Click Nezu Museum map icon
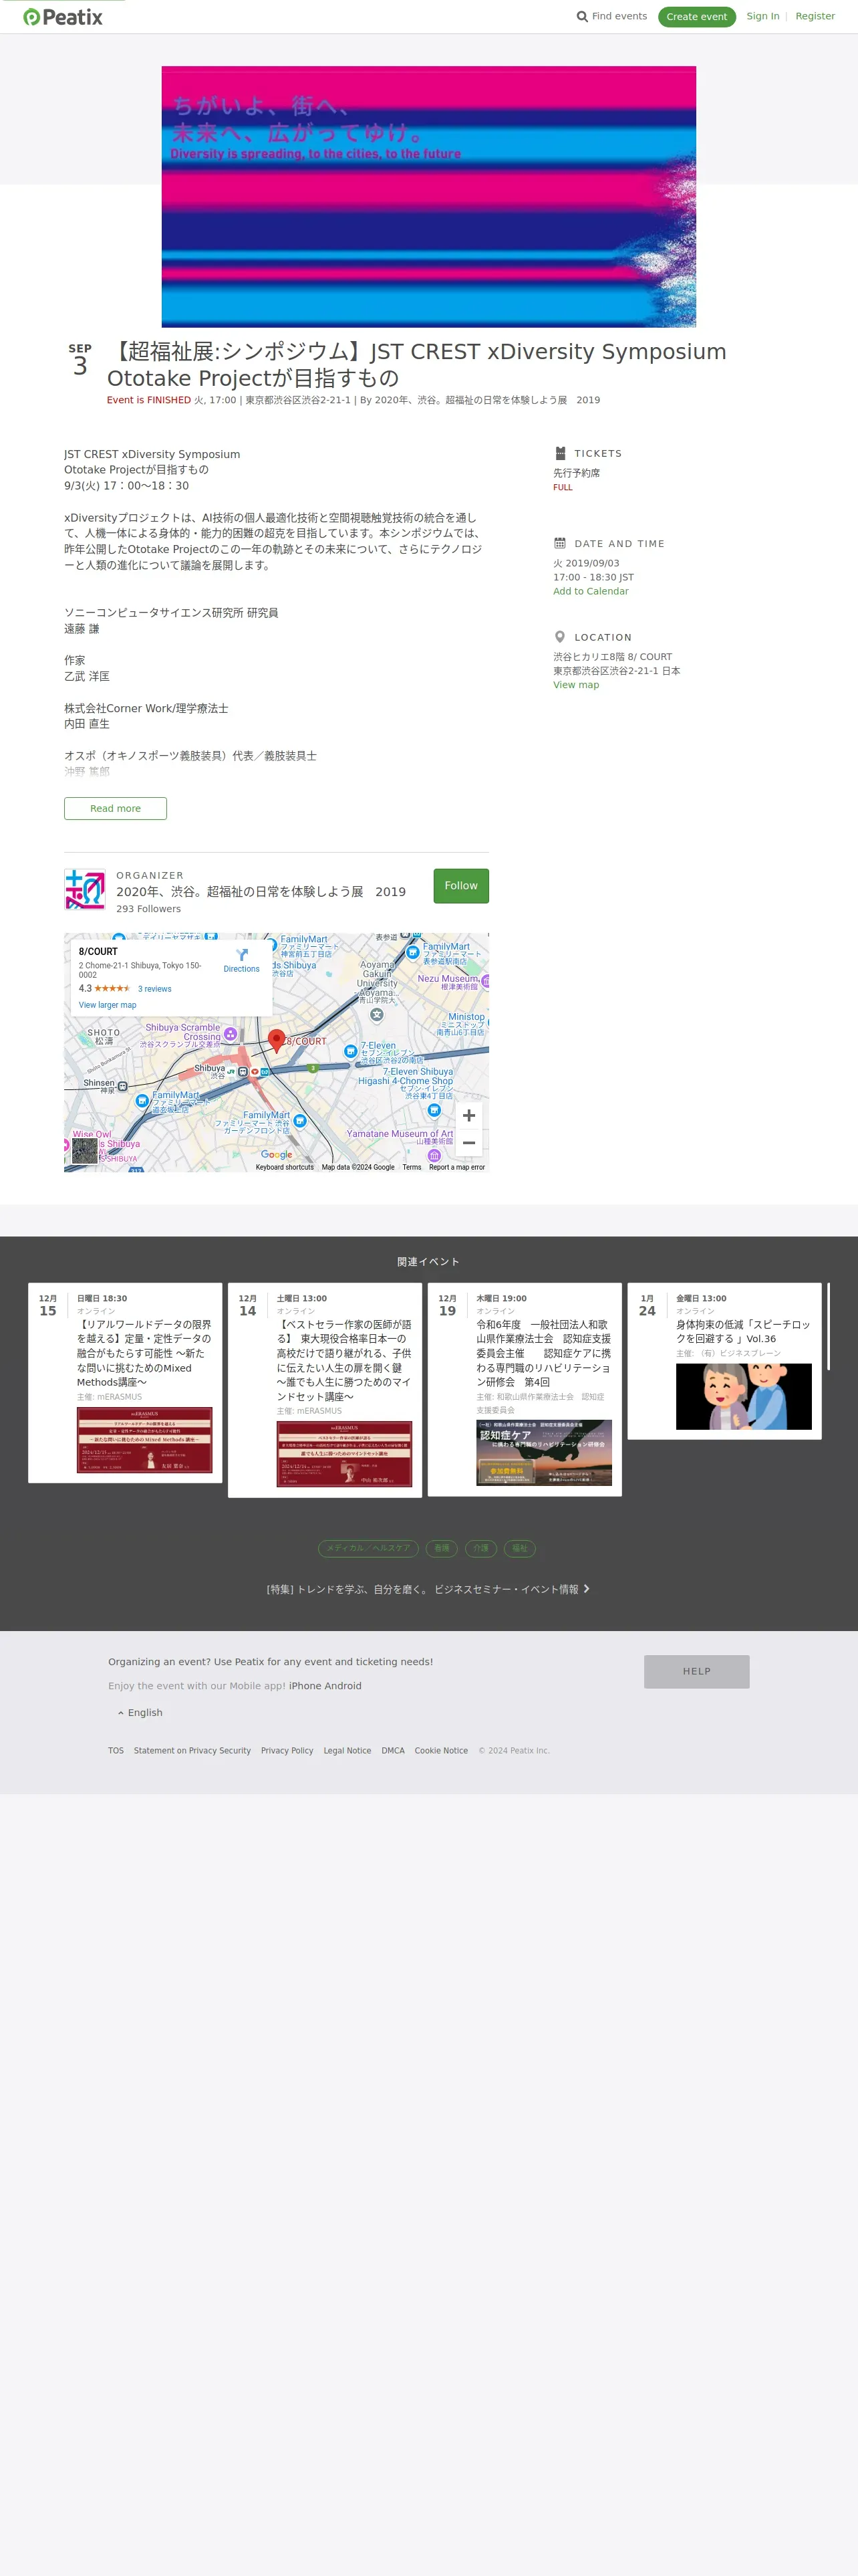The height and width of the screenshot is (2576, 858). point(485,981)
